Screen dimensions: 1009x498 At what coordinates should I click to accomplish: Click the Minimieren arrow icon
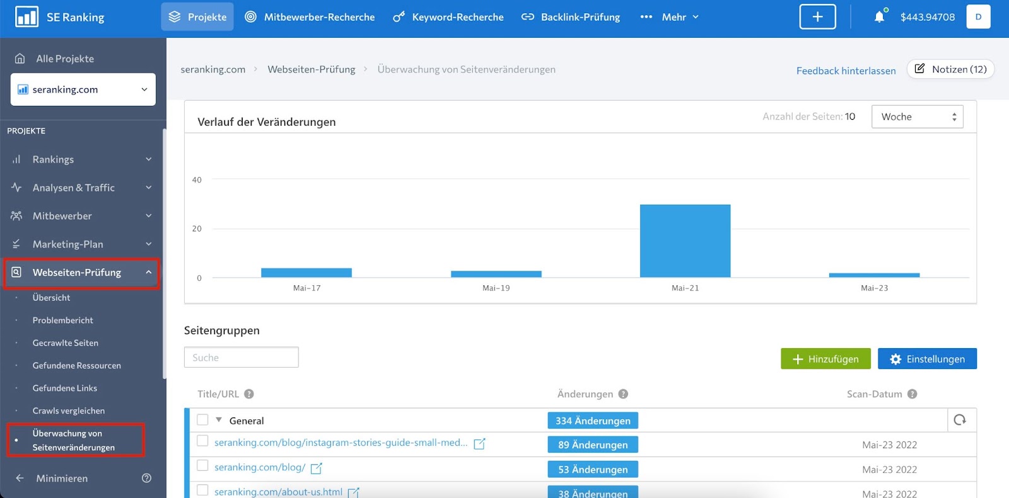20,478
